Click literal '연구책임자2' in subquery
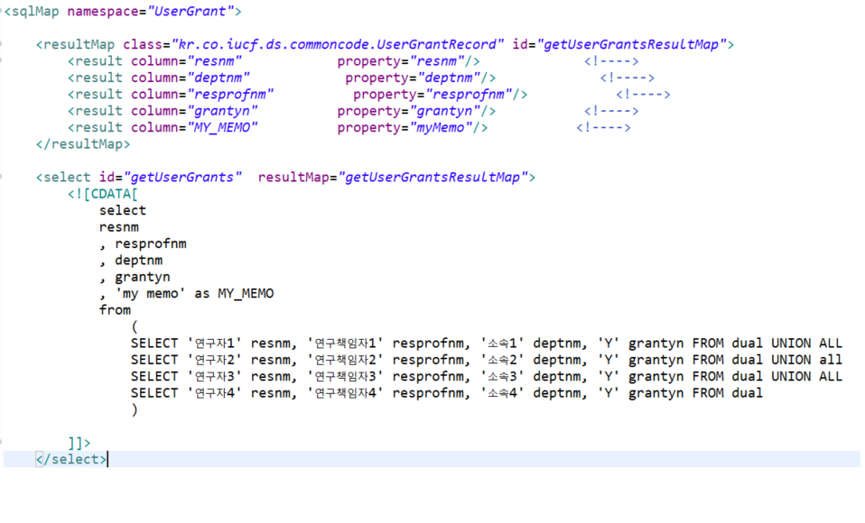865x523 pixels. tap(345, 360)
